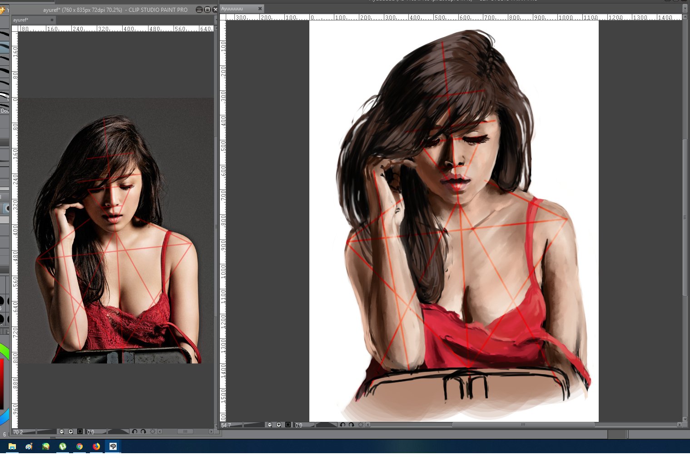Open the green burger icon app in taskbar
The height and width of the screenshot is (460, 690).
point(46,446)
